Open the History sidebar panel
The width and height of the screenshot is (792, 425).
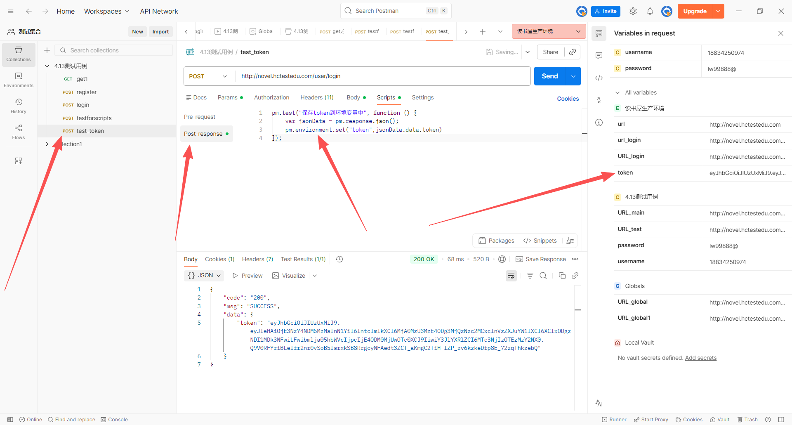pyautogui.click(x=19, y=106)
